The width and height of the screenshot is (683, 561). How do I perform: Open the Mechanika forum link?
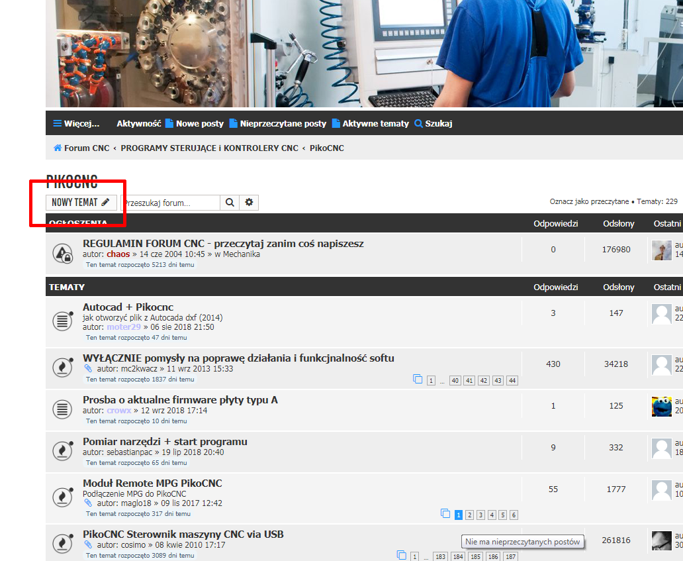(242, 254)
